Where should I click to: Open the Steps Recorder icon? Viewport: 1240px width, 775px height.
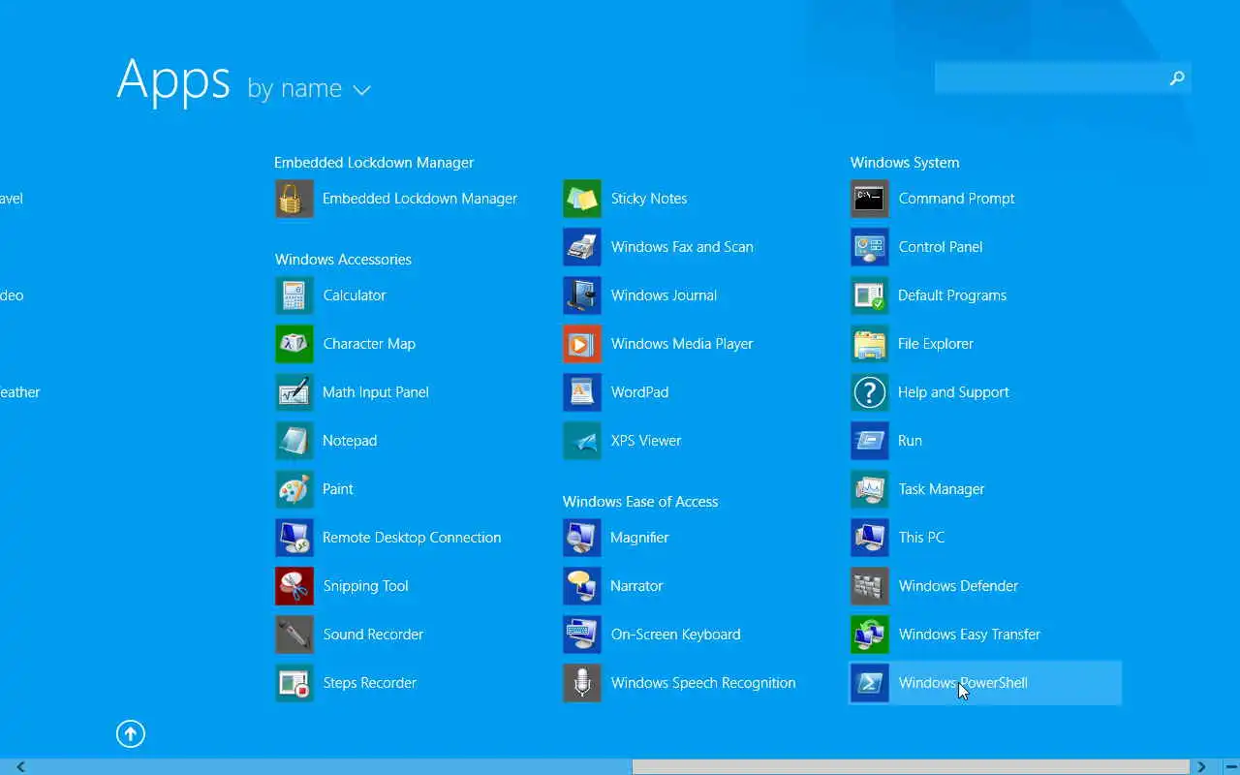(294, 683)
